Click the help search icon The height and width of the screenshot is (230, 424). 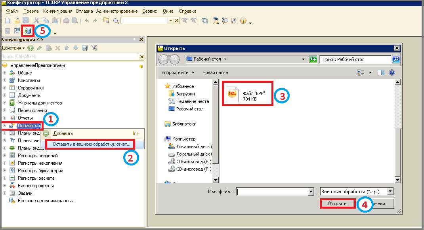225,21
